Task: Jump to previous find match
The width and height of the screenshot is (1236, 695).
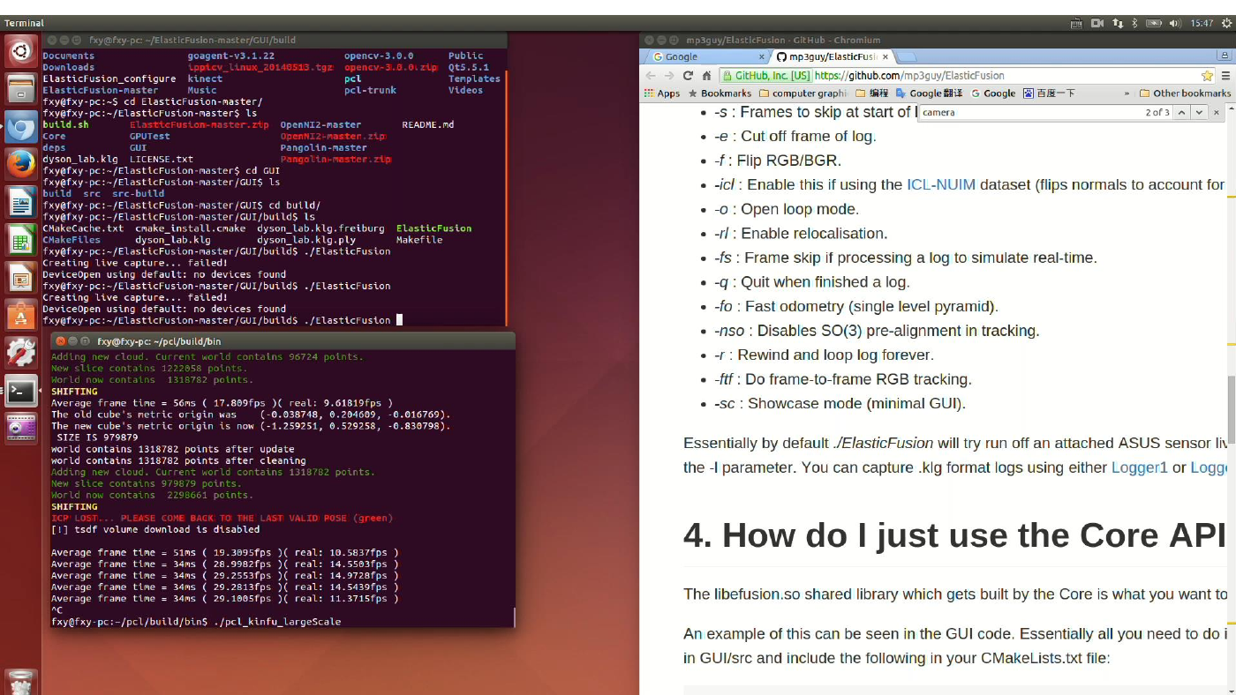Action: [1181, 112]
